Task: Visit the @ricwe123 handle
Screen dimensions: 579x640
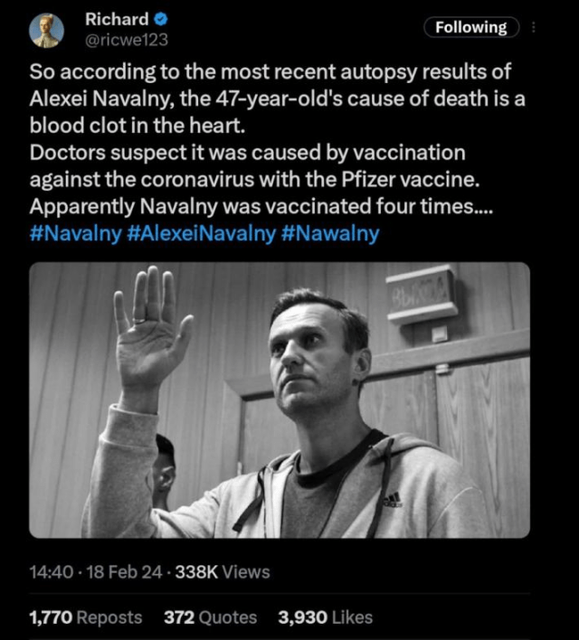Action: pyautogui.click(x=127, y=40)
